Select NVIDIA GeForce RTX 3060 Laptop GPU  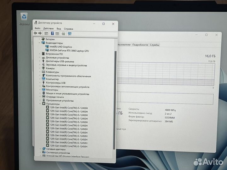tap(69, 51)
